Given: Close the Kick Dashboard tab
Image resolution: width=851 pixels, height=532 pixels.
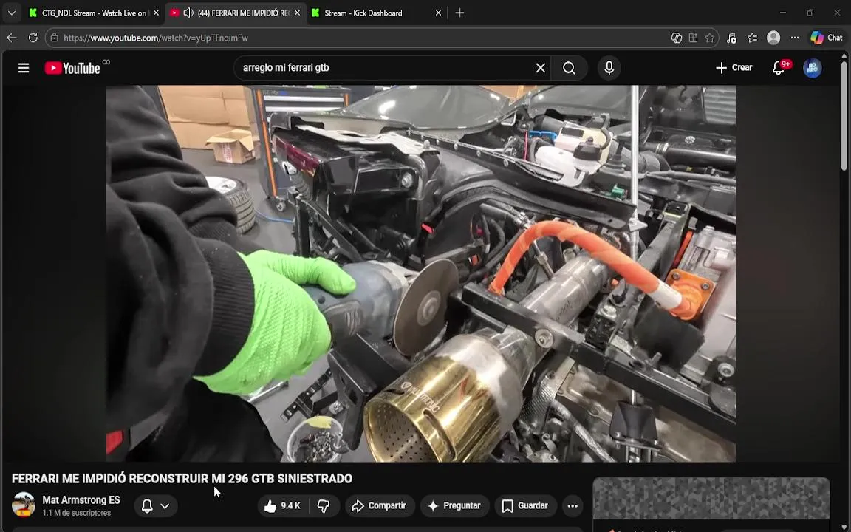Looking at the screenshot, I should tap(439, 13).
